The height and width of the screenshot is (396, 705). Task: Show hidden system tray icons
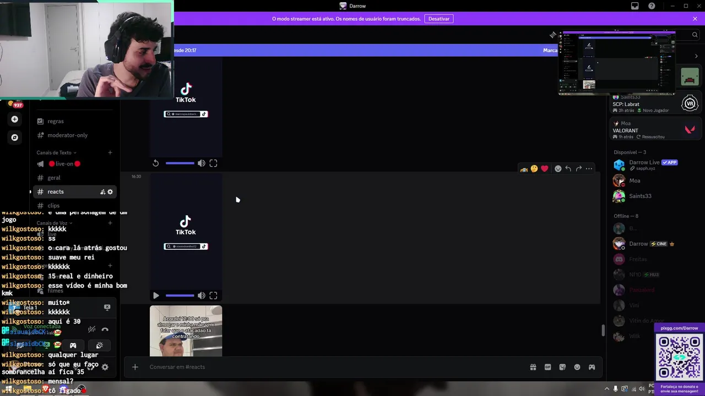(606, 389)
